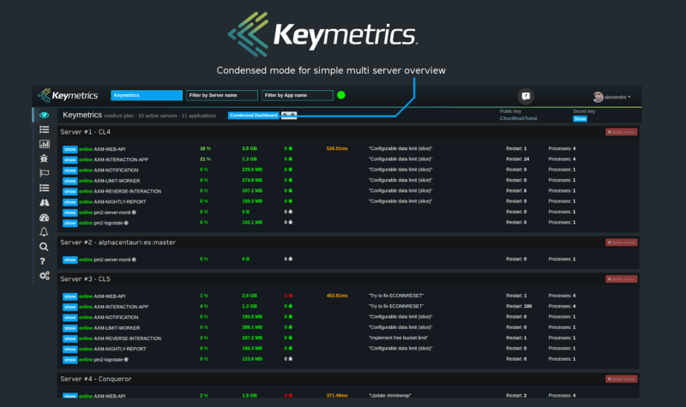
Task: Open the flag icon in the sidebar
Action: pyautogui.click(x=44, y=173)
